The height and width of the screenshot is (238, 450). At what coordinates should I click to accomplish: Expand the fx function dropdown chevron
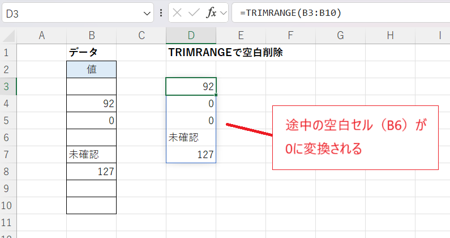(x=224, y=13)
